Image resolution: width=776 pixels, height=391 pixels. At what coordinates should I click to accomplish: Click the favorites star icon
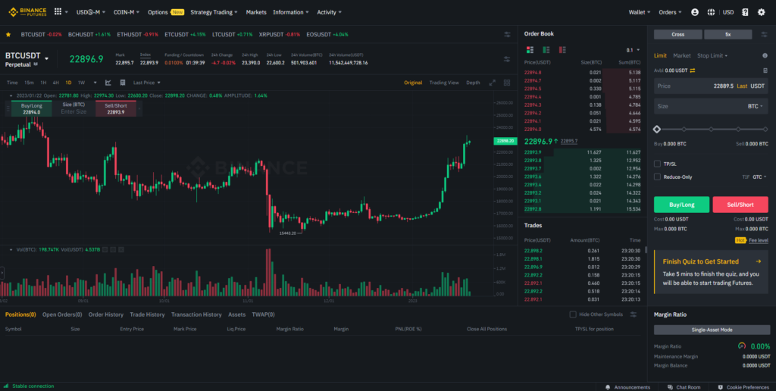(x=8, y=34)
